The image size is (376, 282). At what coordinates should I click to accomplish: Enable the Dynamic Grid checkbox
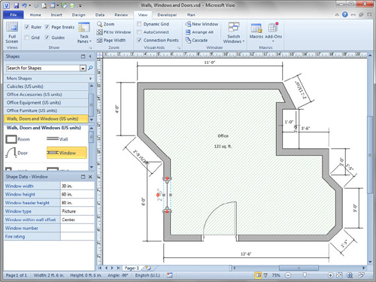[x=139, y=24]
